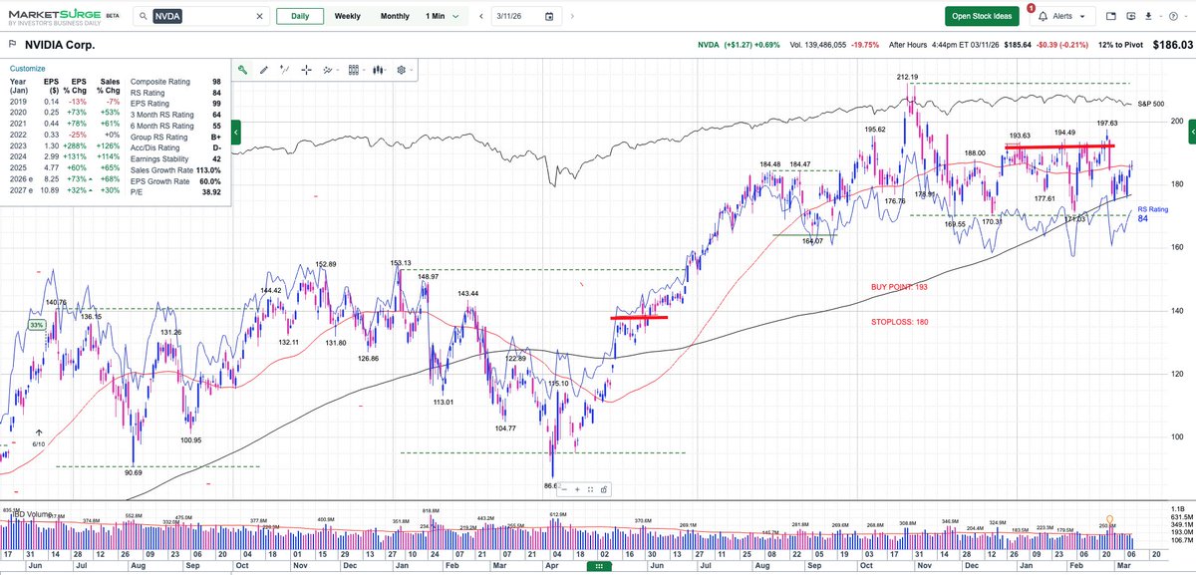Click the zoom in plus icon

coord(578,489)
